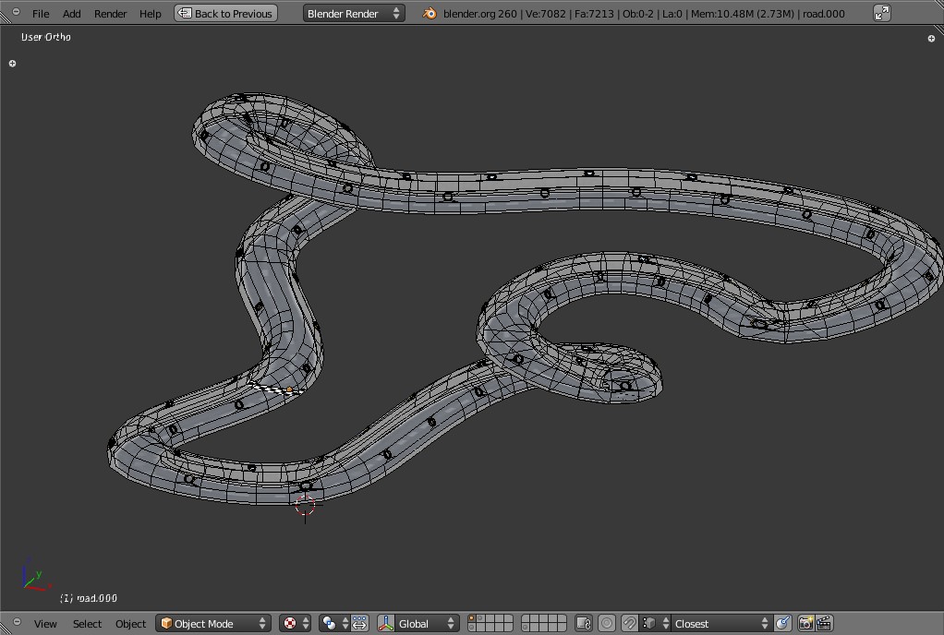Click the OpenGL render image camera icon
The image size is (944, 635).
805,624
